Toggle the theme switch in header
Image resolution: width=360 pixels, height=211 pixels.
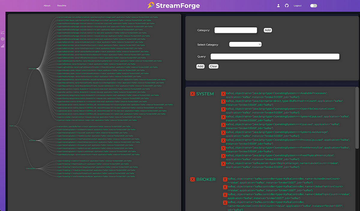pyautogui.click(x=313, y=6)
